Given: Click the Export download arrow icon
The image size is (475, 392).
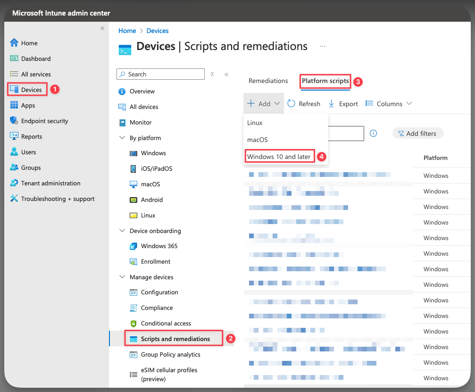Looking at the screenshot, I should point(332,104).
